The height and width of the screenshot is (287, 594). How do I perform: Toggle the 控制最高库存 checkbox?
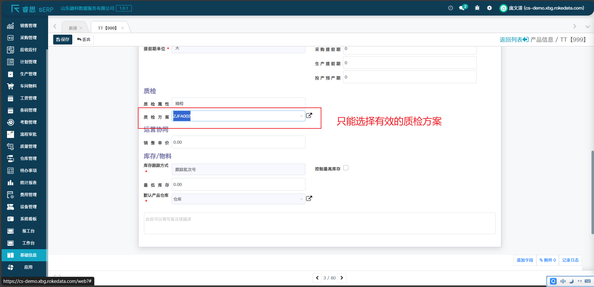point(346,168)
